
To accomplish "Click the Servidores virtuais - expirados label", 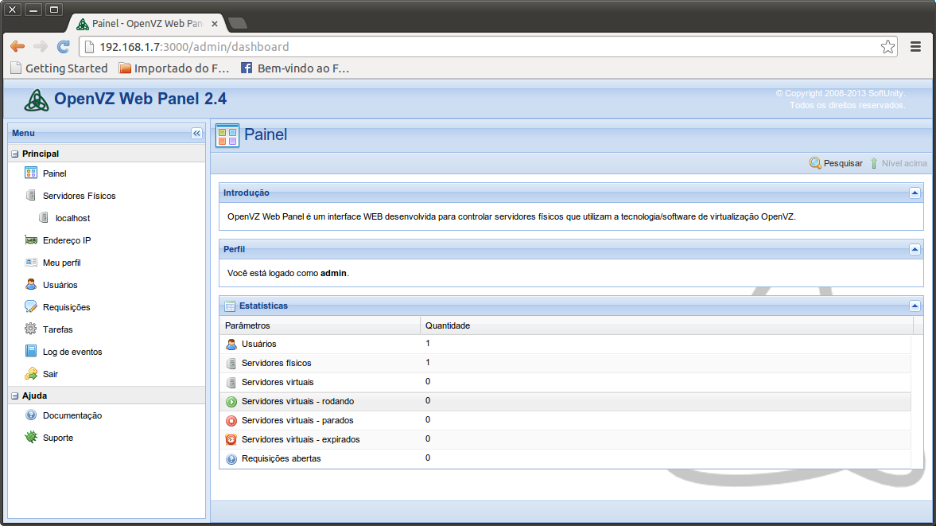I will [x=301, y=439].
